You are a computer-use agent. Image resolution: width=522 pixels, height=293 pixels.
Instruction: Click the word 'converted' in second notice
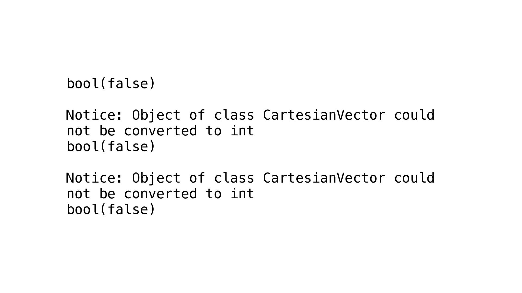[x=160, y=194]
